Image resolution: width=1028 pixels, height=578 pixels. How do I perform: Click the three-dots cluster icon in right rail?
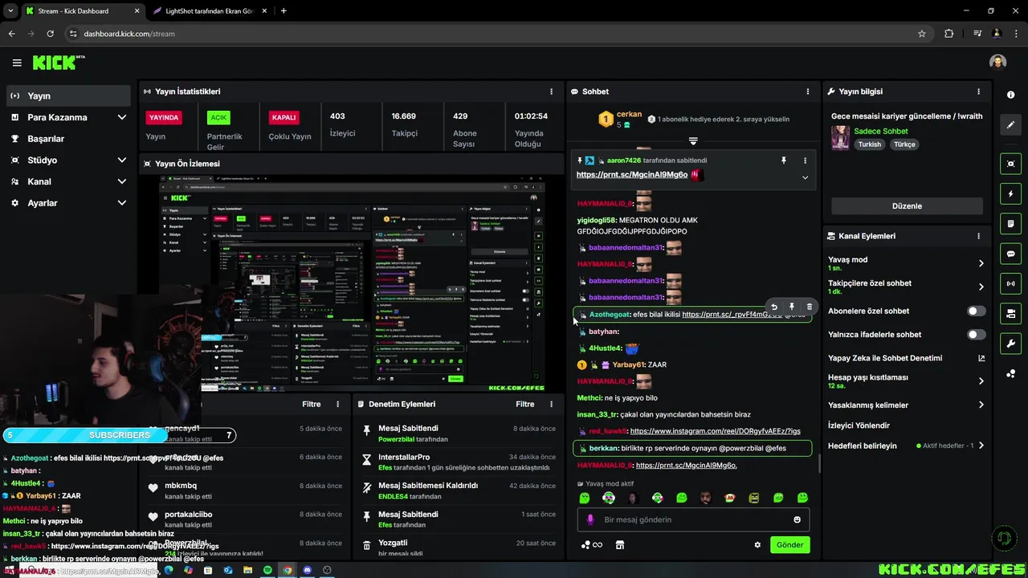[x=1010, y=373]
